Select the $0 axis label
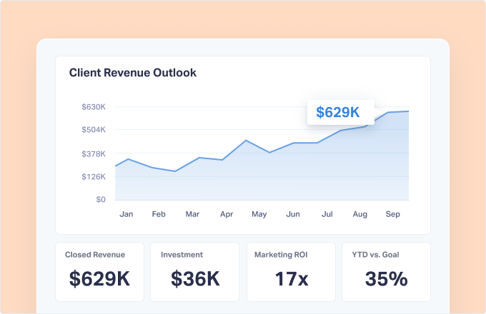The width and height of the screenshot is (486, 314). coord(101,200)
